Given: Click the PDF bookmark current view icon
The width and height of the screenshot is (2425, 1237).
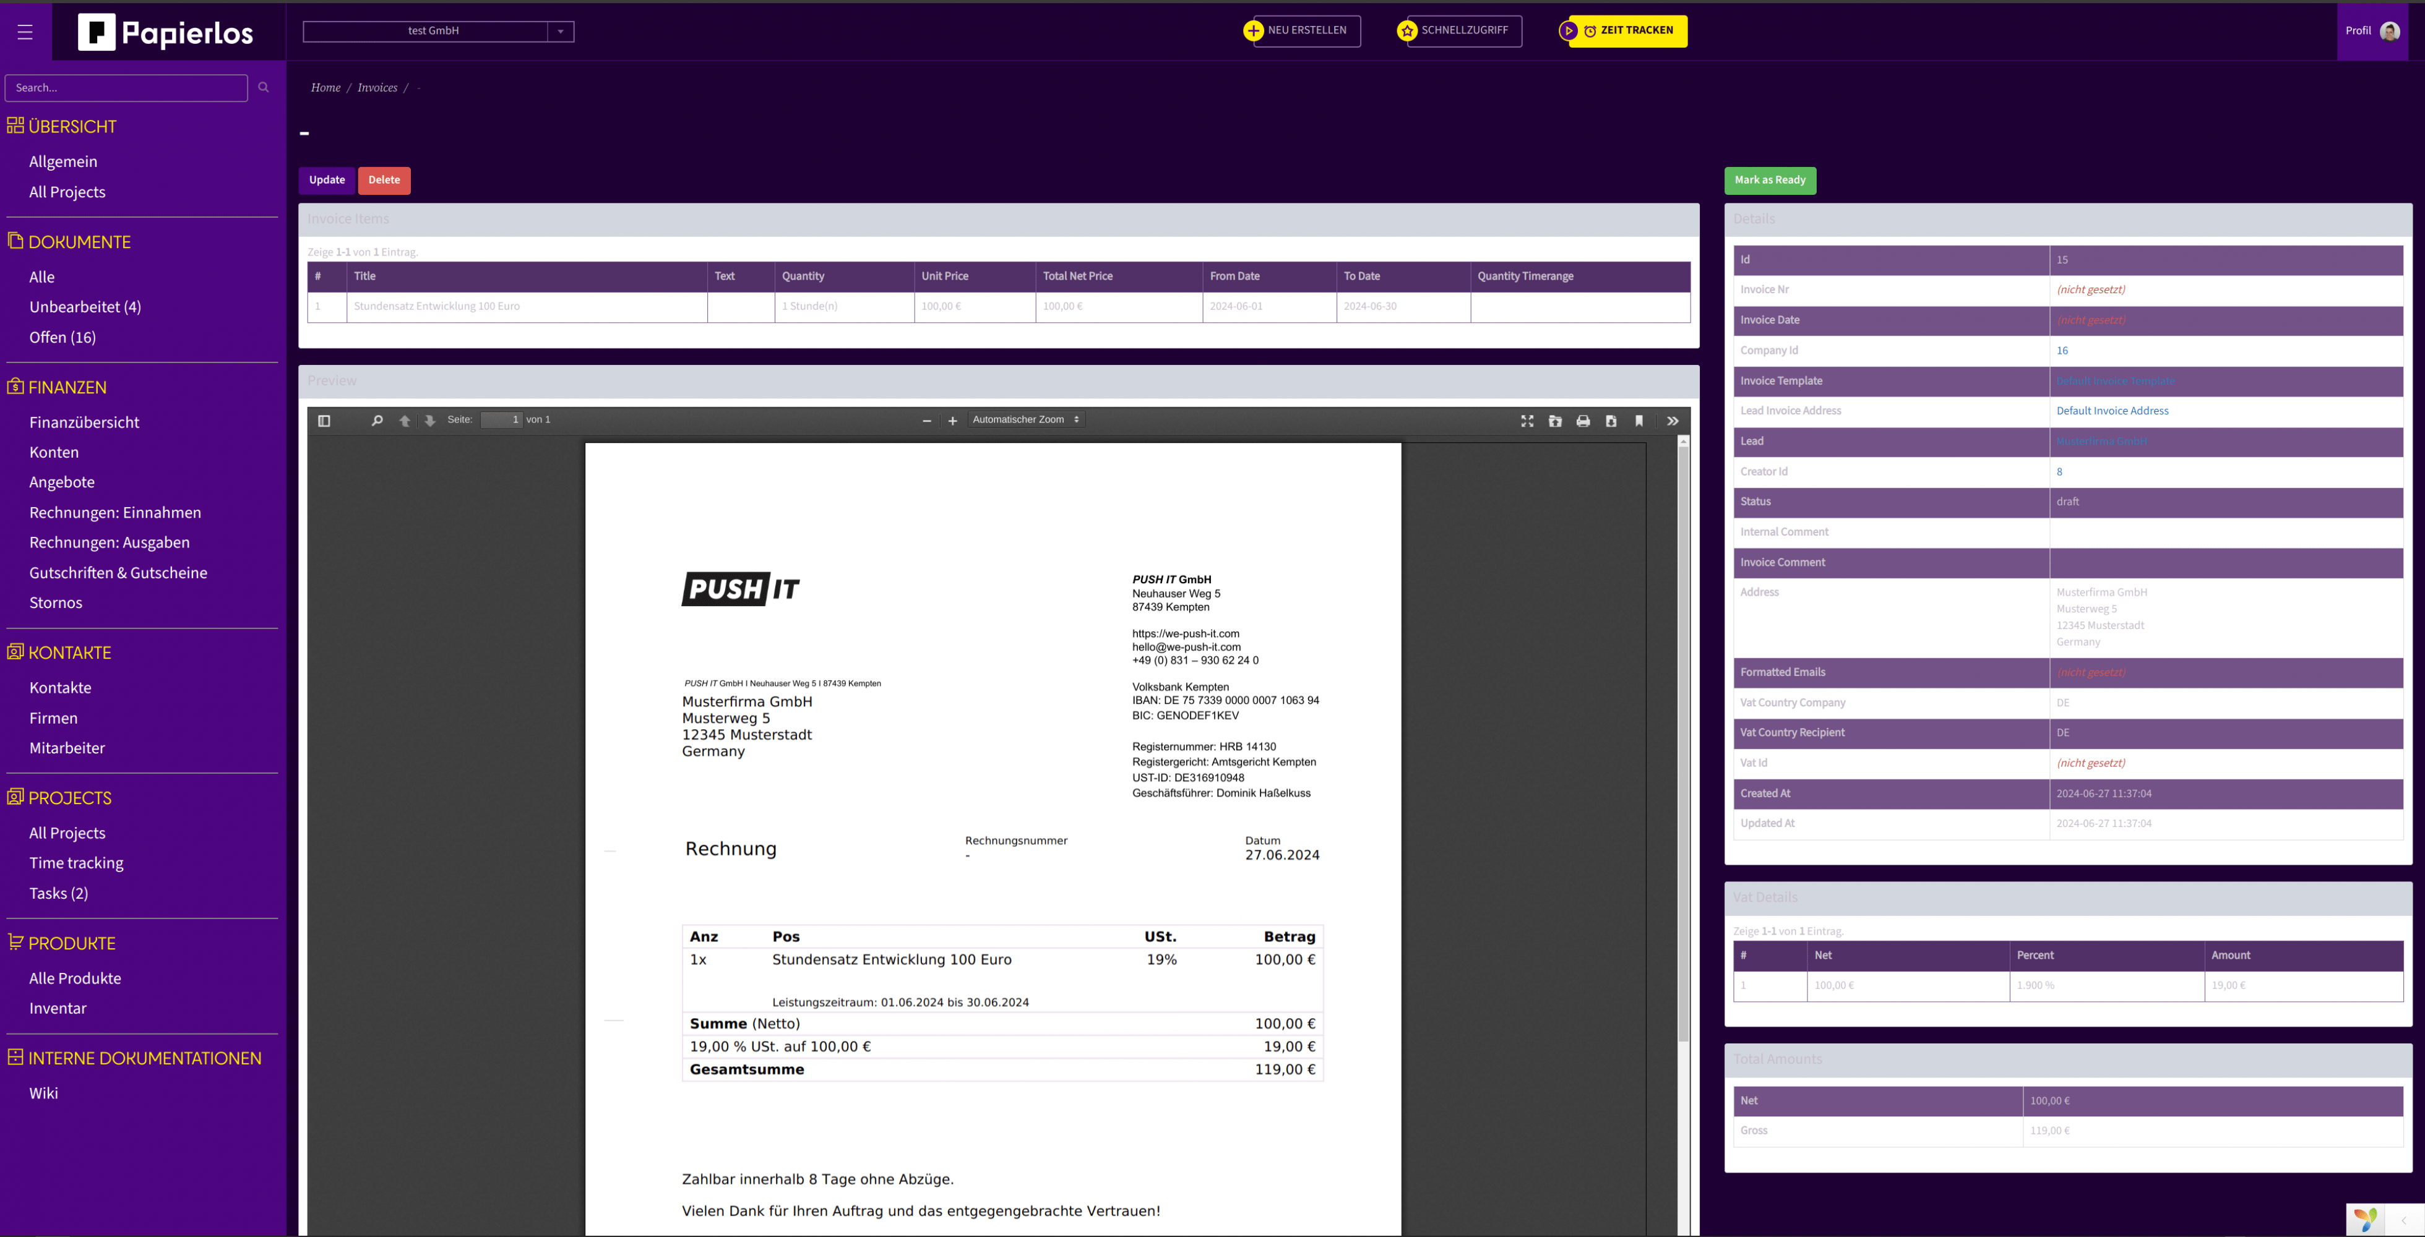Looking at the screenshot, I should tap(1639, 421).
